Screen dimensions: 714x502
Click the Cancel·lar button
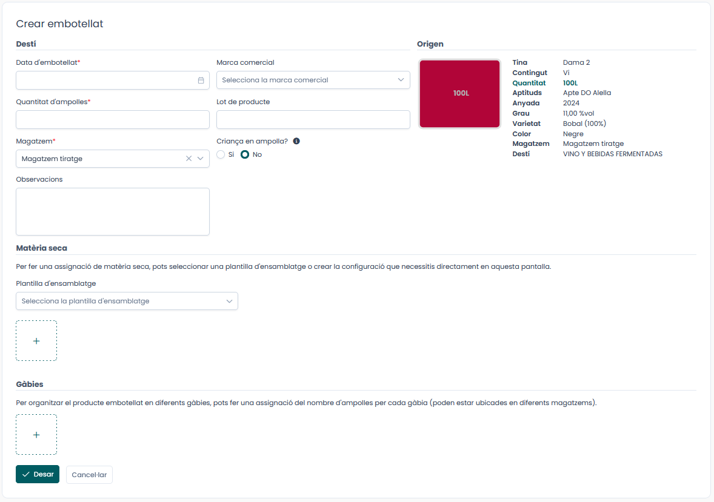(x=89, y=475)
